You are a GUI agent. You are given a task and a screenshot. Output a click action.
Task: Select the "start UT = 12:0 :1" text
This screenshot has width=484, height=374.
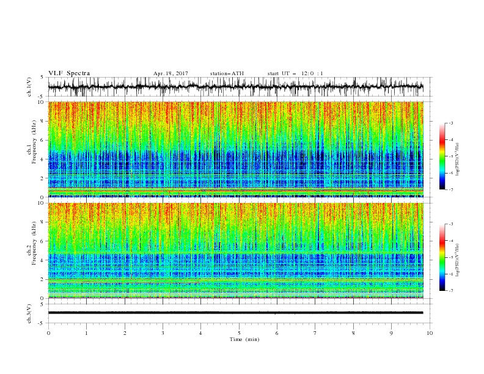[295, 73]
